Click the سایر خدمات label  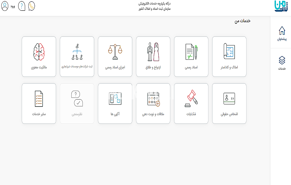coord(39,114)
